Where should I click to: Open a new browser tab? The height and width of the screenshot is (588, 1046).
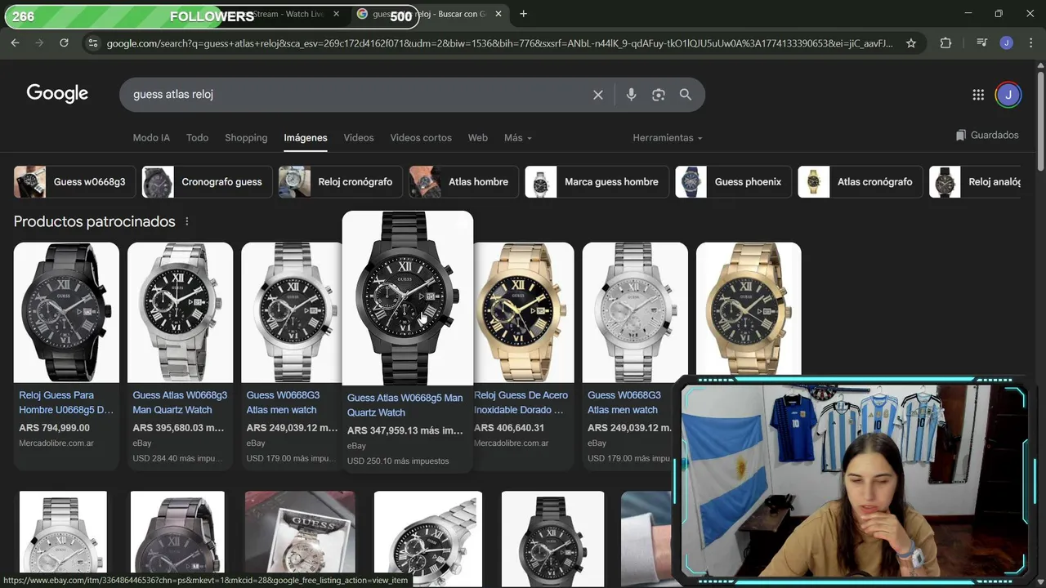[523, 14]
